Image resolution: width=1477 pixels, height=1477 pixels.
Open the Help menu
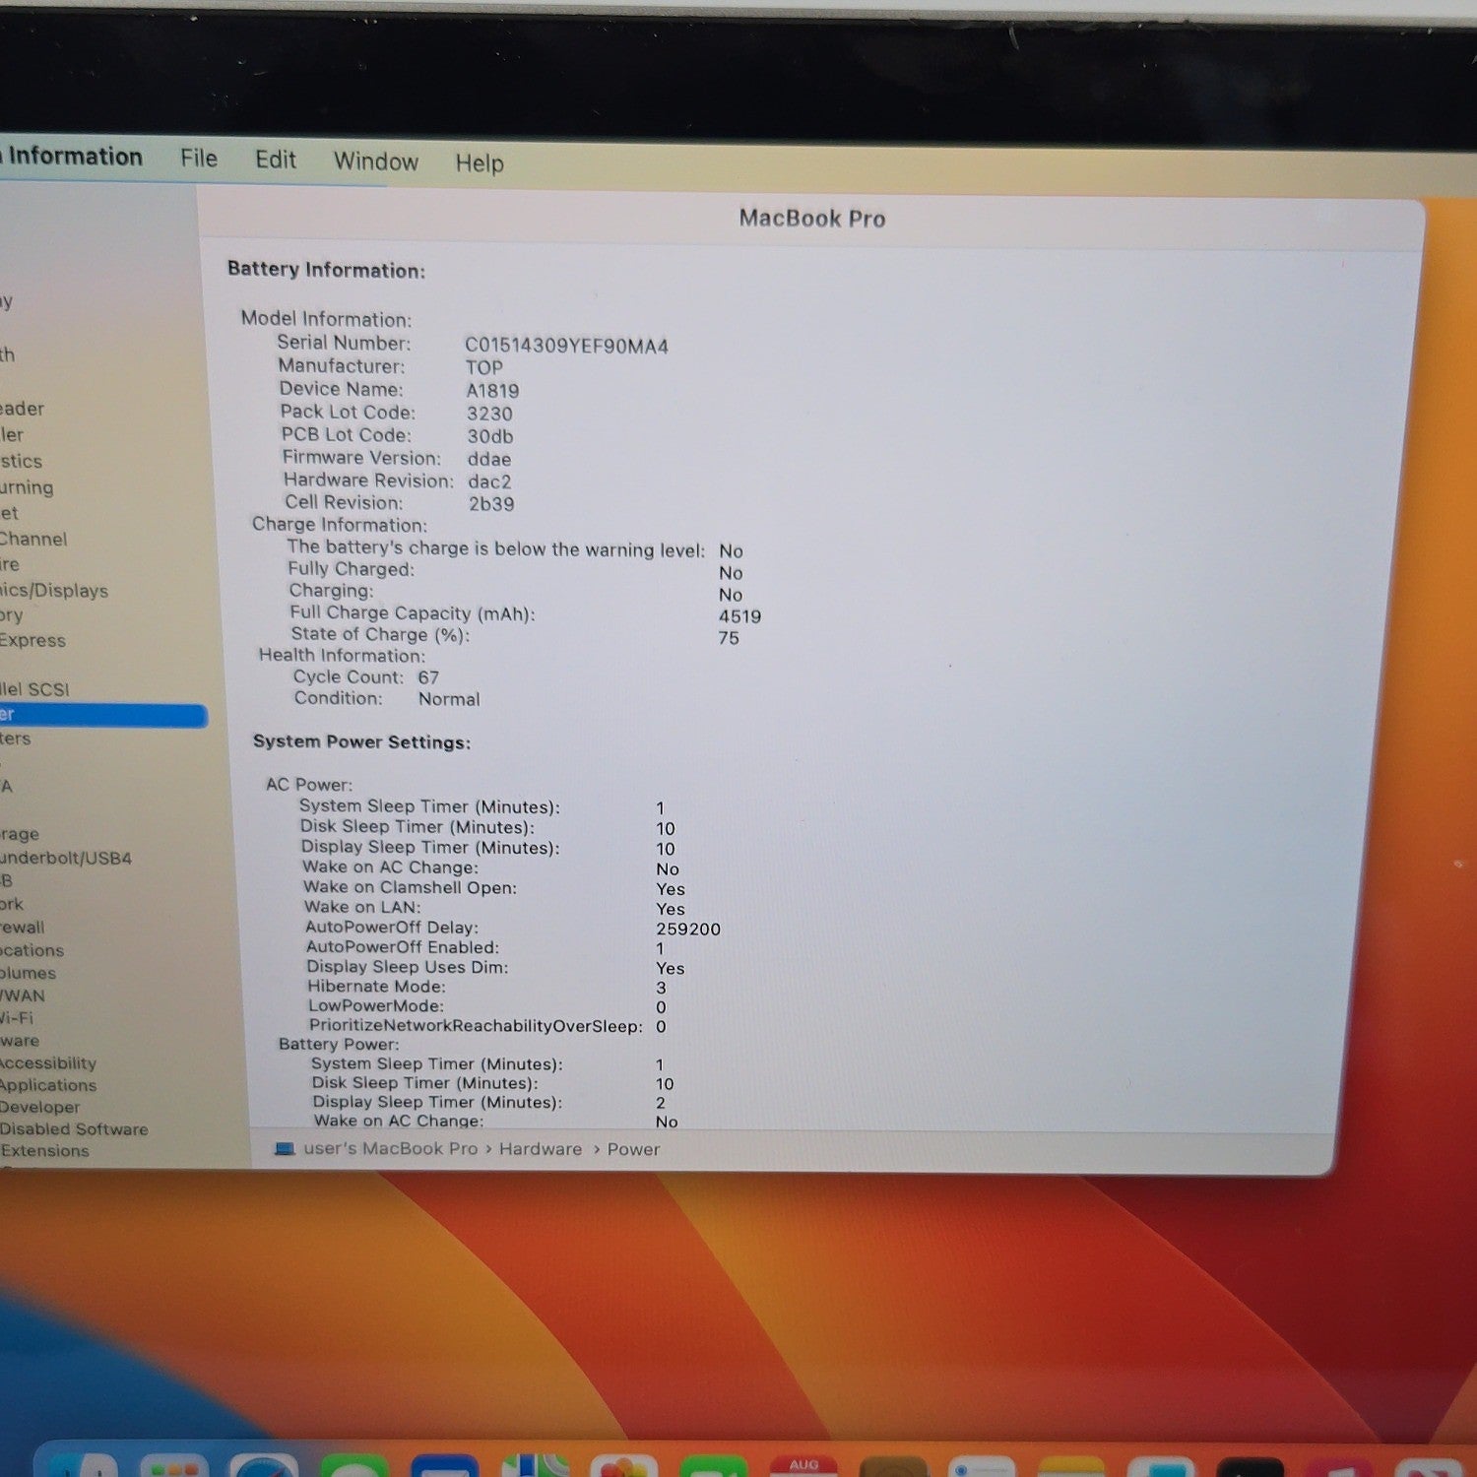click(x=479, y=163)
